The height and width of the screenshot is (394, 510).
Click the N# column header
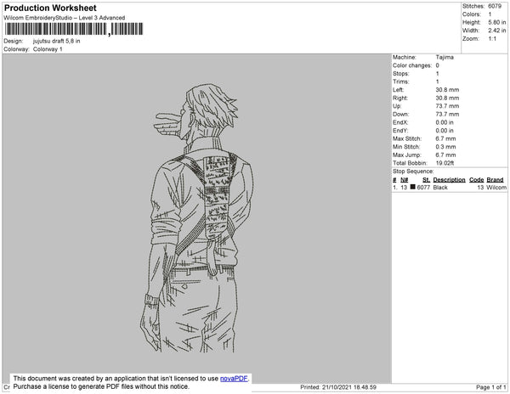tap(404, 180)
